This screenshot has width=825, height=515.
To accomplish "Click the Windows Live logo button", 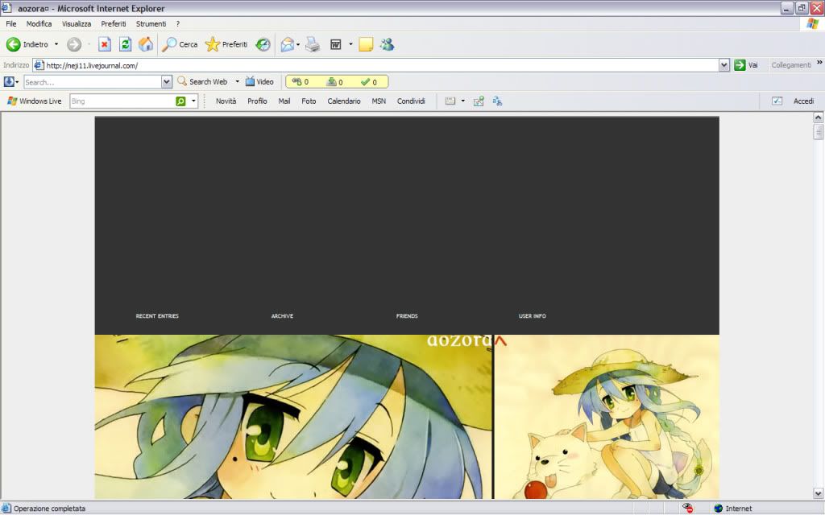I will [x=34, y=101].
